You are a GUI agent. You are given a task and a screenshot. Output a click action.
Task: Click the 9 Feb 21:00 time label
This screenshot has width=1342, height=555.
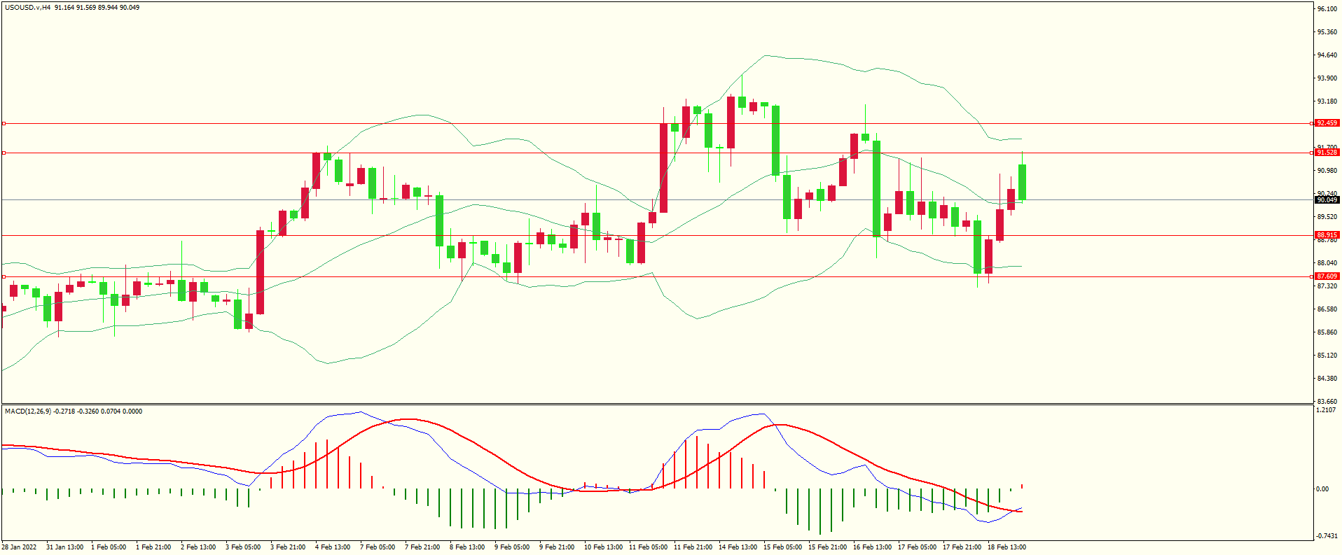pyautogui.click(x=557, y=547)
